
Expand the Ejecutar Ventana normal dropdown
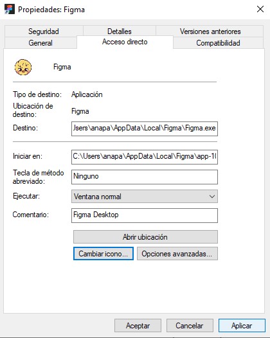(x=145, y=196)
